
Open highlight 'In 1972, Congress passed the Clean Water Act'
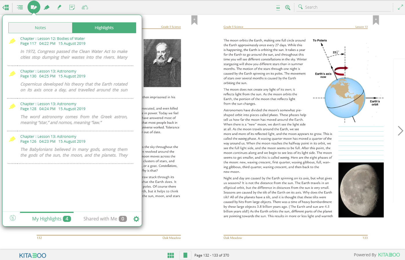(74, 54)
